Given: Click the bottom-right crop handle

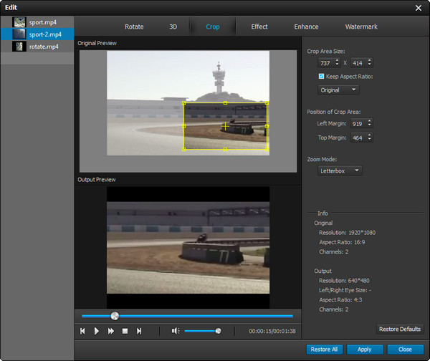Looking at the screenshot, I should [x=267, y=149].
